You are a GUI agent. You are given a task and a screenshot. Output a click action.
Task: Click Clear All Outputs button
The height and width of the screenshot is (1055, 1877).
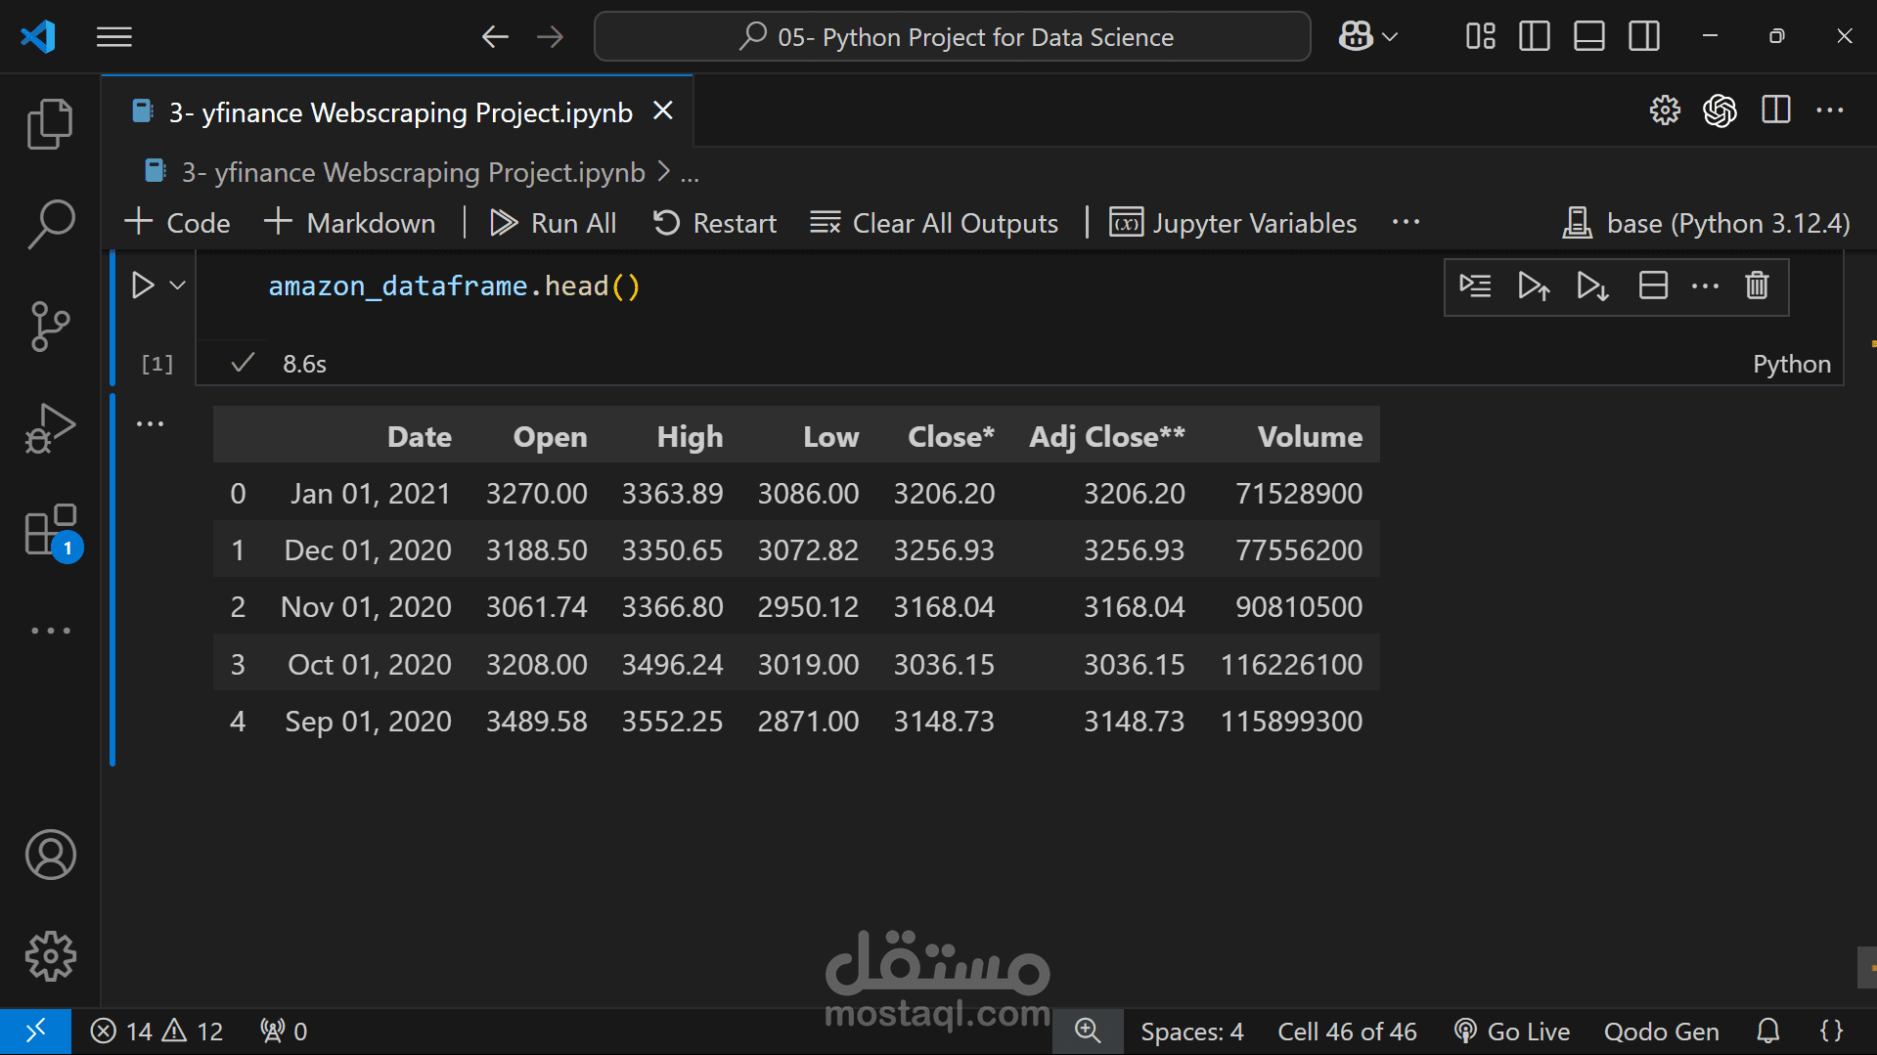click(934, 224)
